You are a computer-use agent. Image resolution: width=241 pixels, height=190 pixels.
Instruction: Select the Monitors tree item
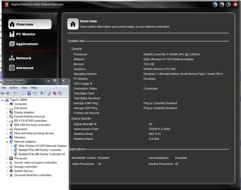pyautogui.click(x=20, y=137)
